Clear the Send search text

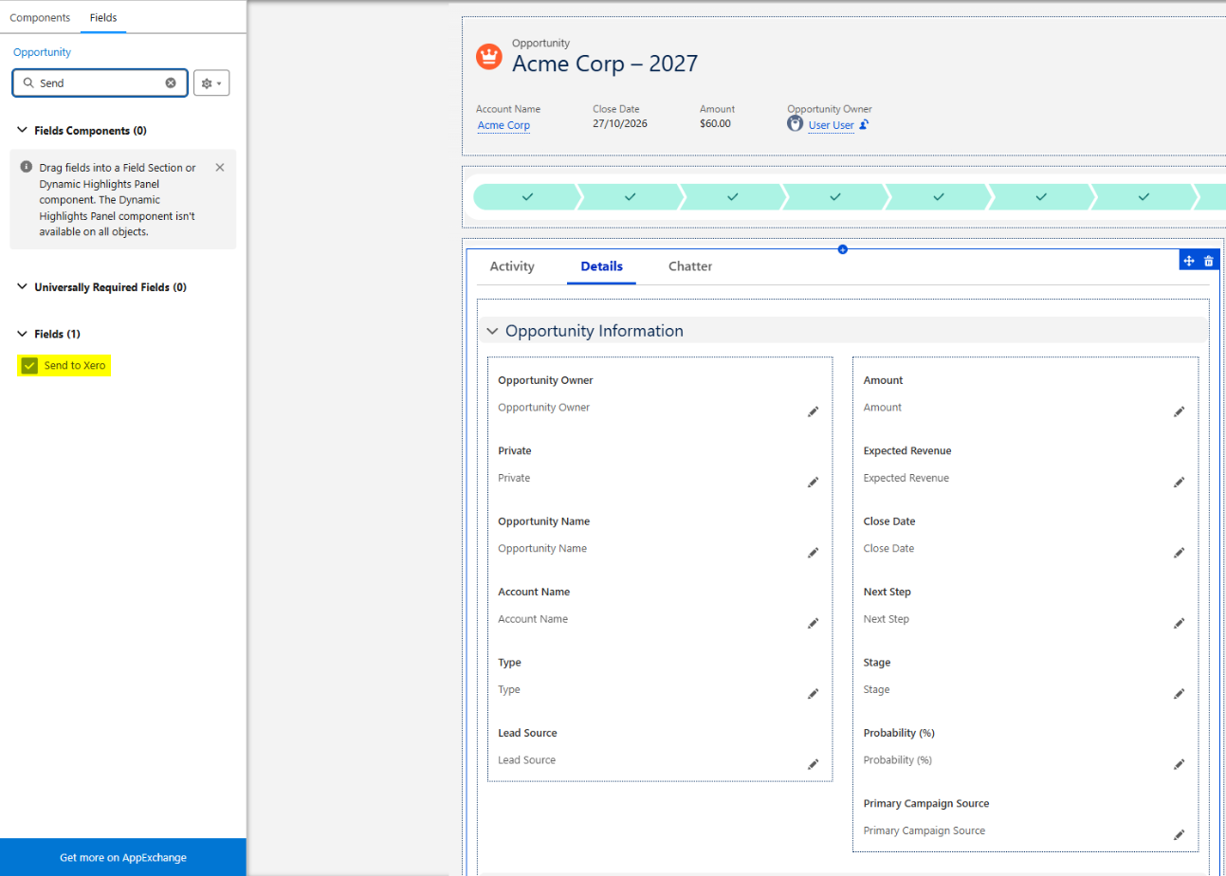(x=171, y=83)
